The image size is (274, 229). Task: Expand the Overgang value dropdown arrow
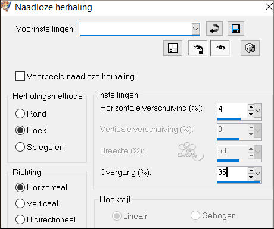[258, 173]
